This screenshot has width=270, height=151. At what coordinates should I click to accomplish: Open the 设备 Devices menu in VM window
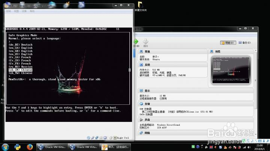coord(24,11)
